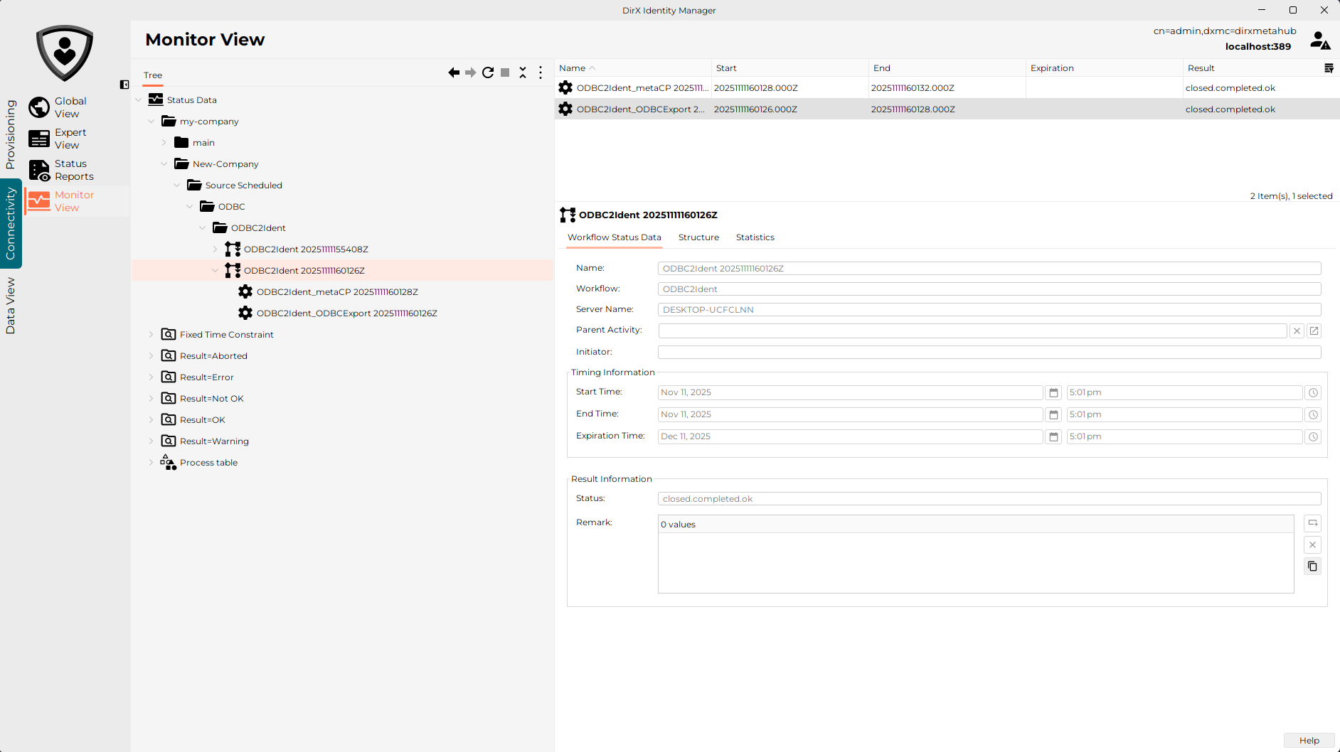The width and height of the screenshot is (1340, 752).
Task: Expand the Process table node
Action: click(151, 463)
